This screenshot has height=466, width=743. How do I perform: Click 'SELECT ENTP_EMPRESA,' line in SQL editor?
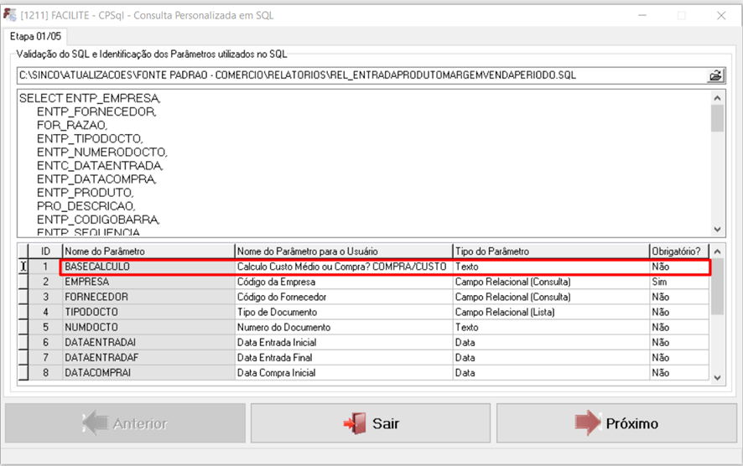point(90,98)
